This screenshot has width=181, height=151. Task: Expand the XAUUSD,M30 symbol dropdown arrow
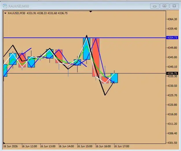click(5, 13)
